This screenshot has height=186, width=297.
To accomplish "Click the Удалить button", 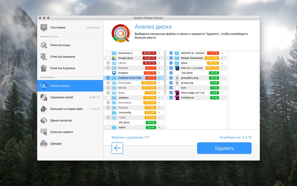I will (x=224, y=148).
